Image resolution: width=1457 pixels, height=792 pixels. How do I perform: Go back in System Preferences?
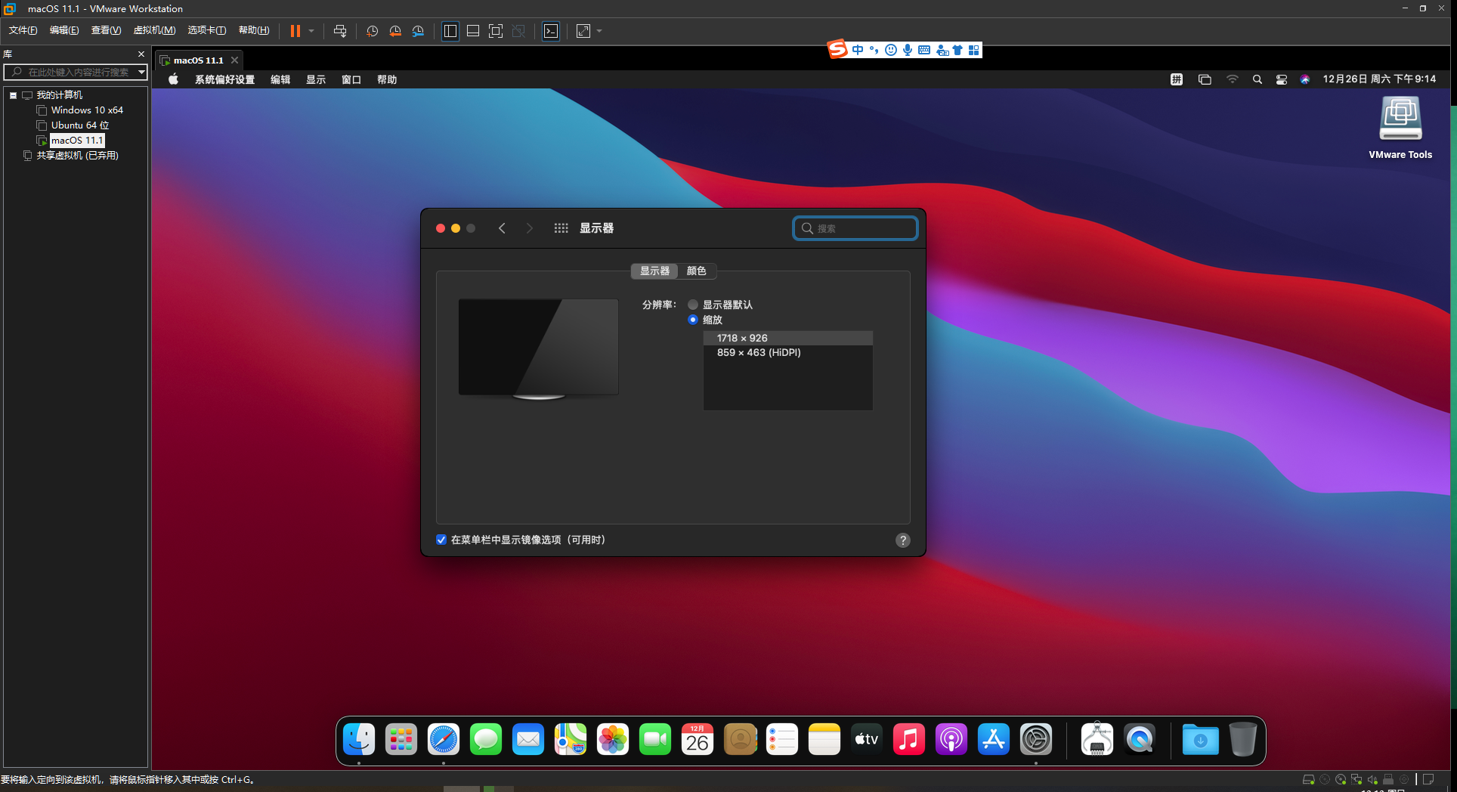click(502, 228)
